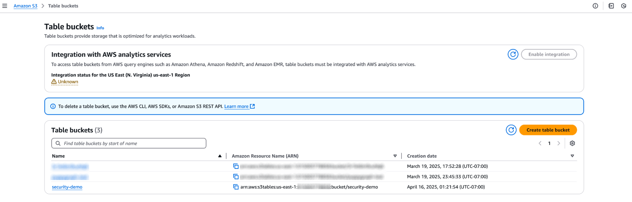The image size is (632, 202).
Task: Click Integration with AWS analytics services heading
Action: pyautogui.click(x=111, y=54)
